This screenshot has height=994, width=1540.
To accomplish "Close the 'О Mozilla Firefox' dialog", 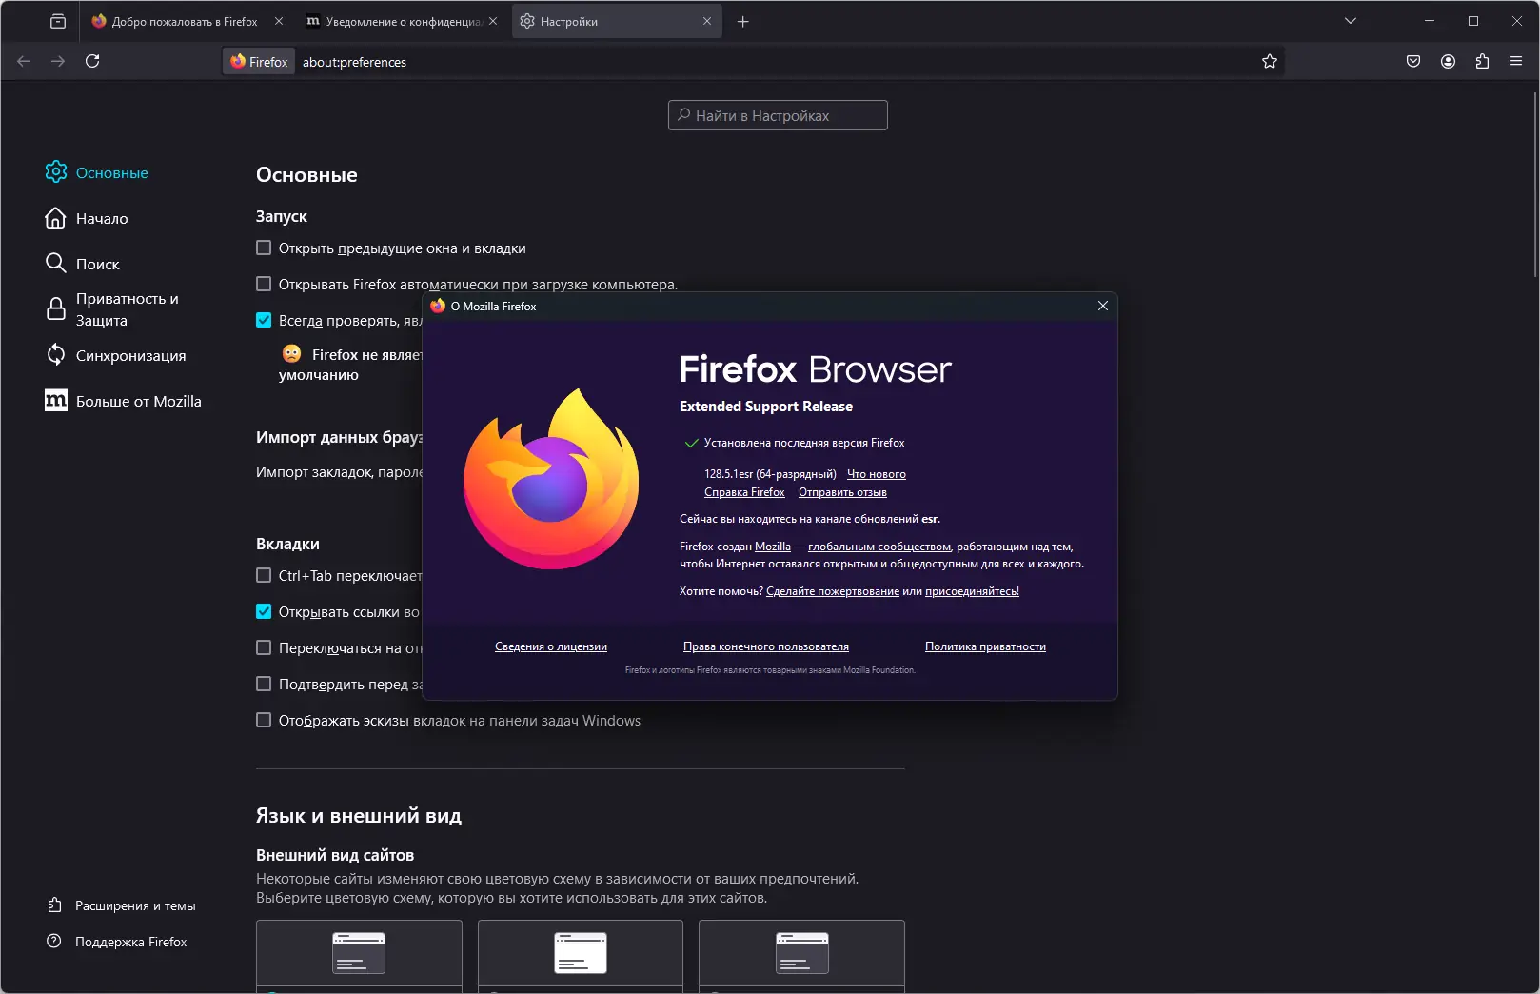I will point(1103,306).
